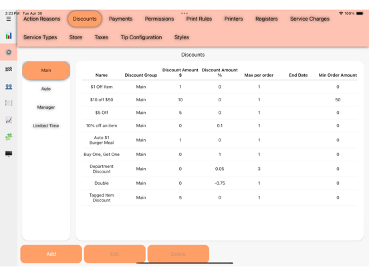Click the 'Discount Amount $' column header
Viewport: 369px width, 276px height.
coord(180,73)
